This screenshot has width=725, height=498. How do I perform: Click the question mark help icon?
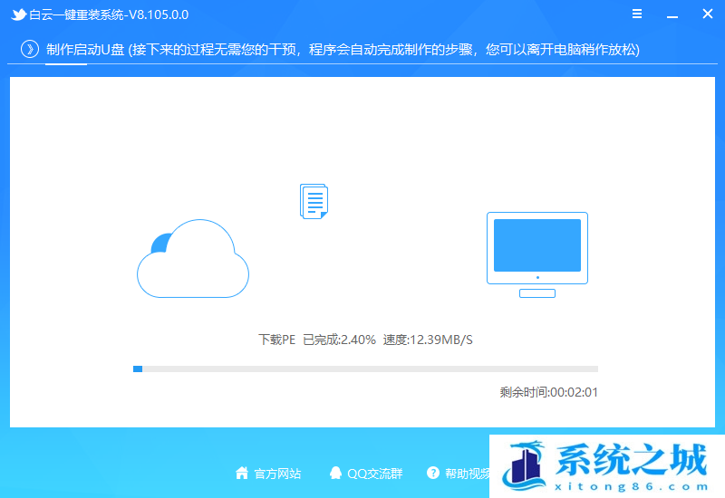pos(433,473)
